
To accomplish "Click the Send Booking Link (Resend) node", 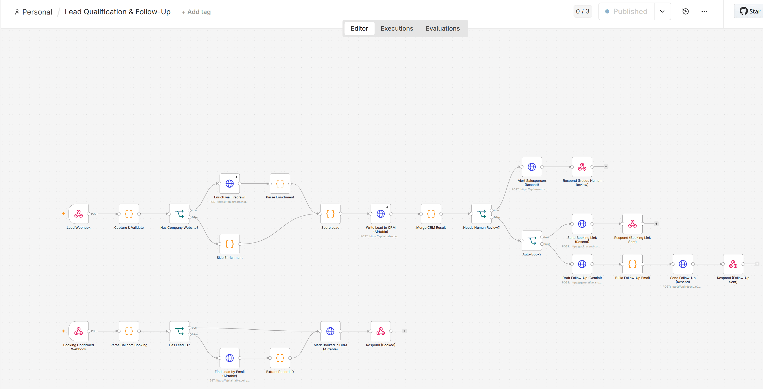I will (582, 224).
